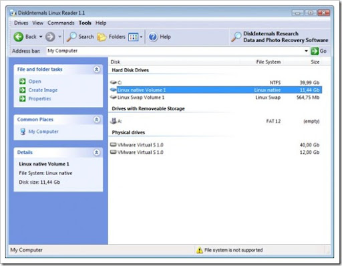The height and width of the screenshot is (266, 342).
Task: Open My Computer link in Common Places
Action: point(43,132)
